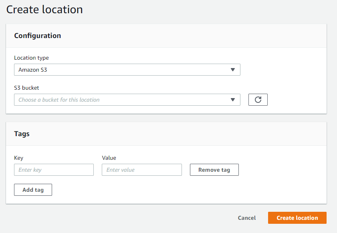Click the Enter key input field
The image size is (337, 233).
click(x=54, y=169)
